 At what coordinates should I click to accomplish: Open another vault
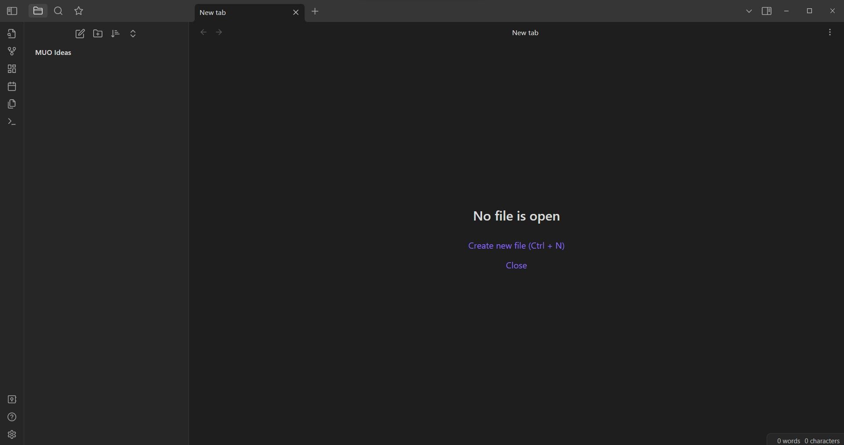[x=12, y=399]
